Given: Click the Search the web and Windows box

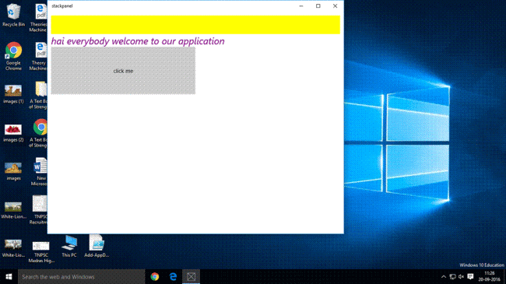Looking at the screenshot, I should pos(81,276).
